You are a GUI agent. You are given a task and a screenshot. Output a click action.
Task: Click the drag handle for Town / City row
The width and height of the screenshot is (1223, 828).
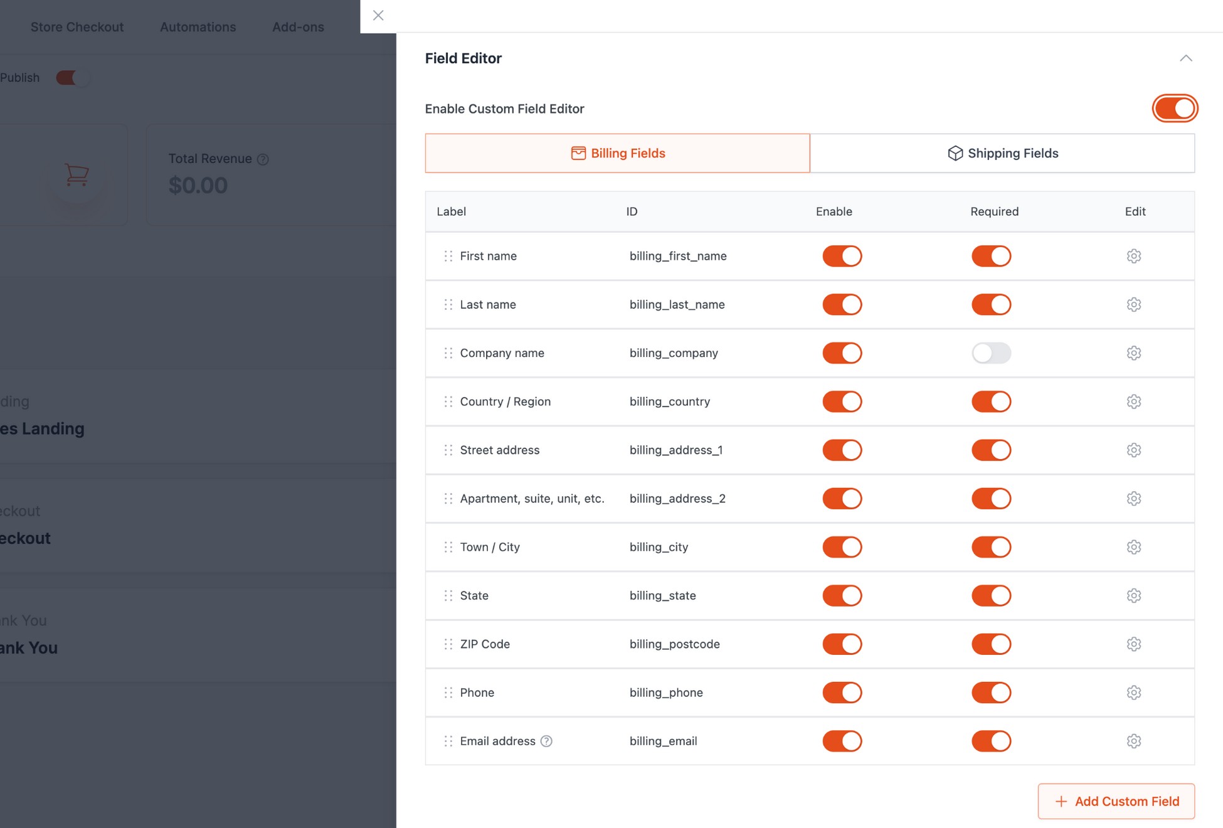tap(448, 547)
